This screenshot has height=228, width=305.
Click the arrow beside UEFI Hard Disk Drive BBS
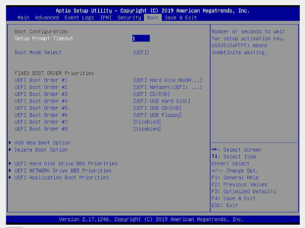pyautogui.click(x=10, y=163)
